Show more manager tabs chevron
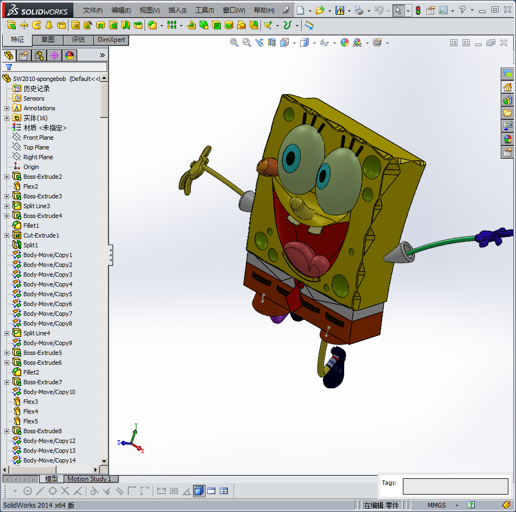 pyautogui.click(x=102, y=55)
